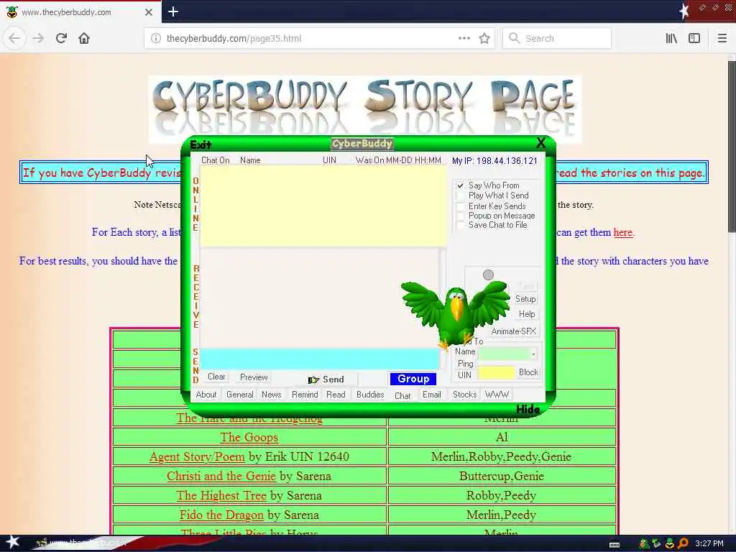Open the Firefox Library icon
Screen dimensions: 736x552
pos(671,38)
